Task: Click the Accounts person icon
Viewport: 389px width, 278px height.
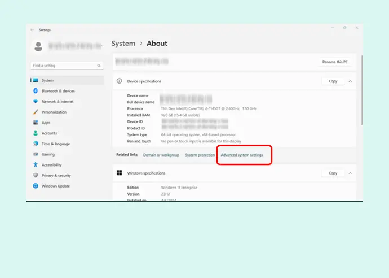Action: point(36,133)
